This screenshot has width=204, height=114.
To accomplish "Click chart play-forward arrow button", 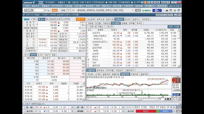I will coord(171,99).
